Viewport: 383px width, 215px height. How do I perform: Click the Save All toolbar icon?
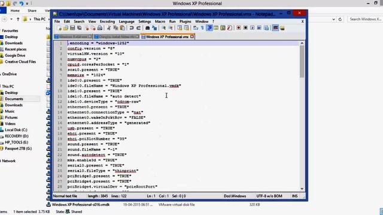79,28
